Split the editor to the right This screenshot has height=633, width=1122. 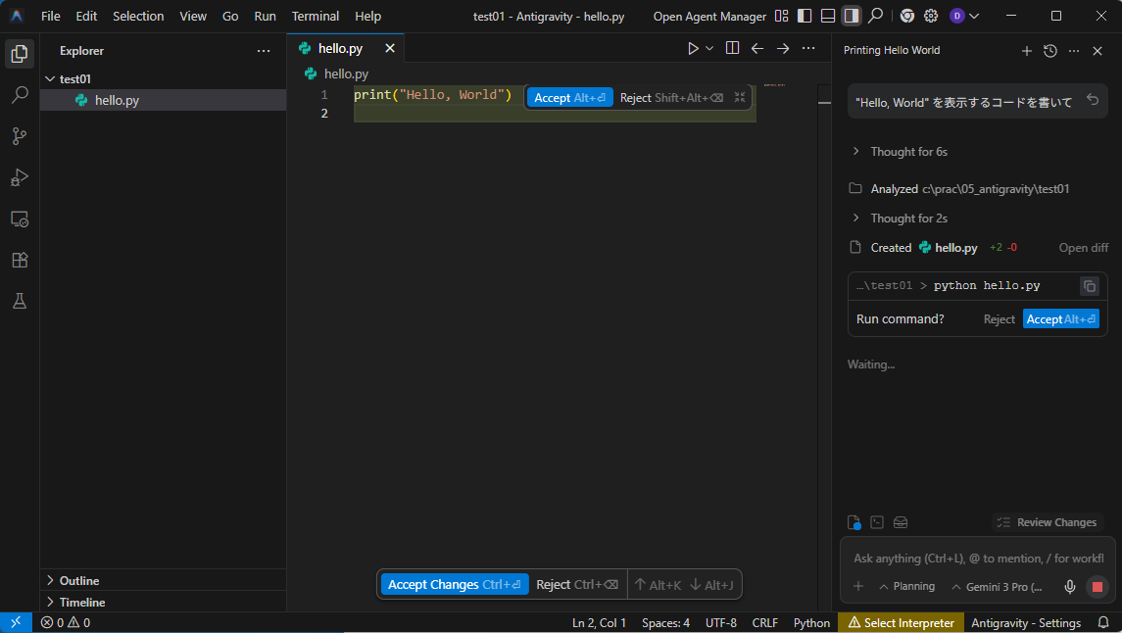[732, 49]
